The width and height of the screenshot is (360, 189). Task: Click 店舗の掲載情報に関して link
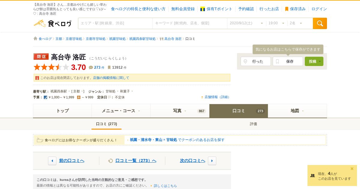(111, 78)
